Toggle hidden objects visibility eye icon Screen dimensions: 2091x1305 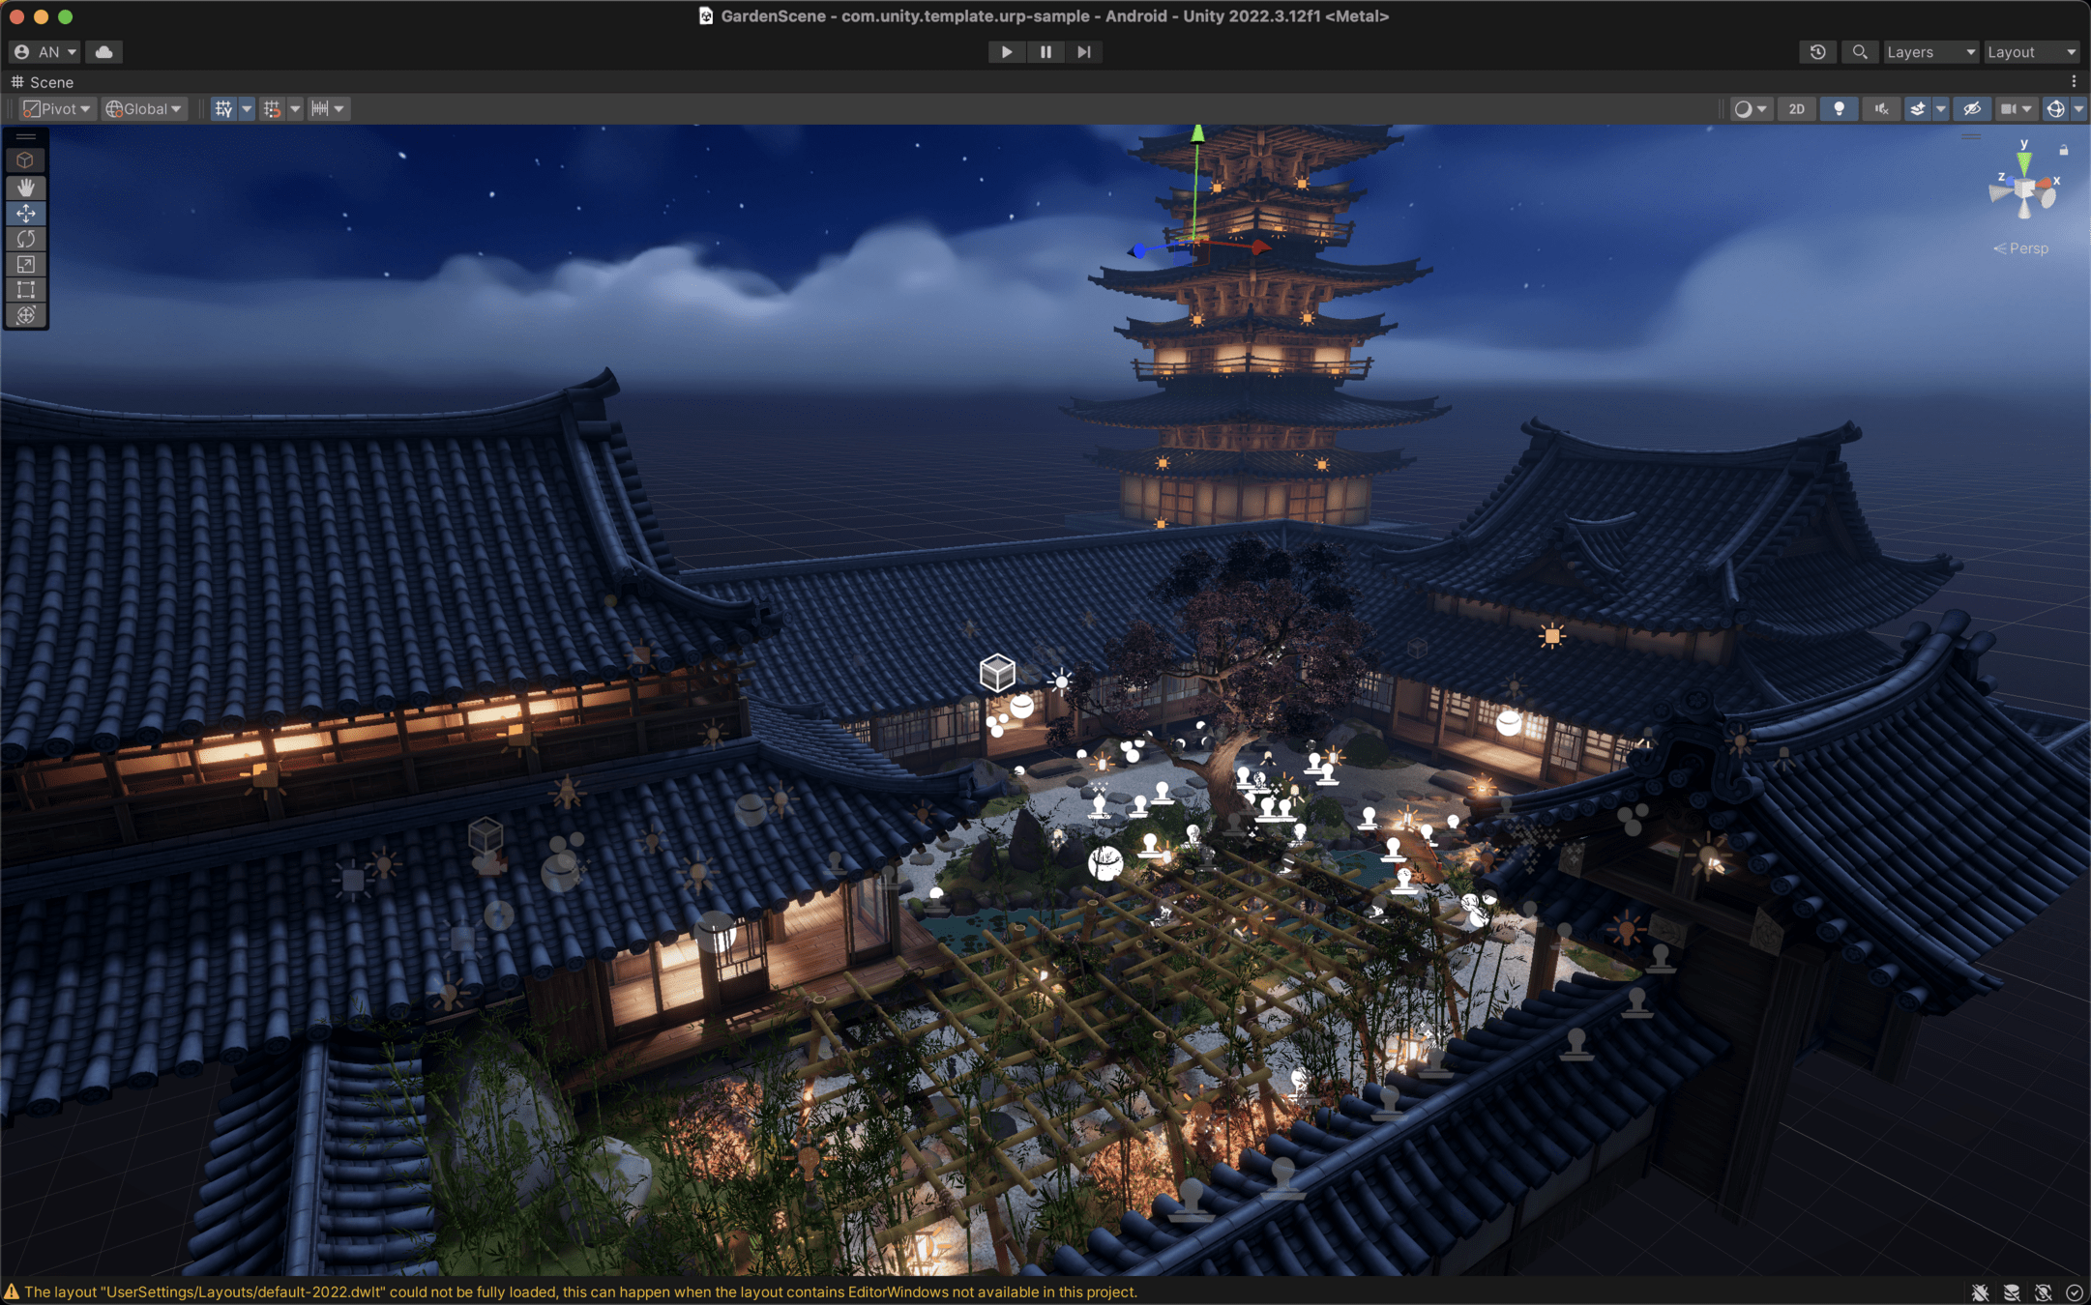point(1971,109)
